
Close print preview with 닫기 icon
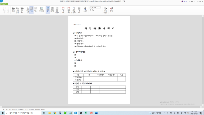coord(111,9)
